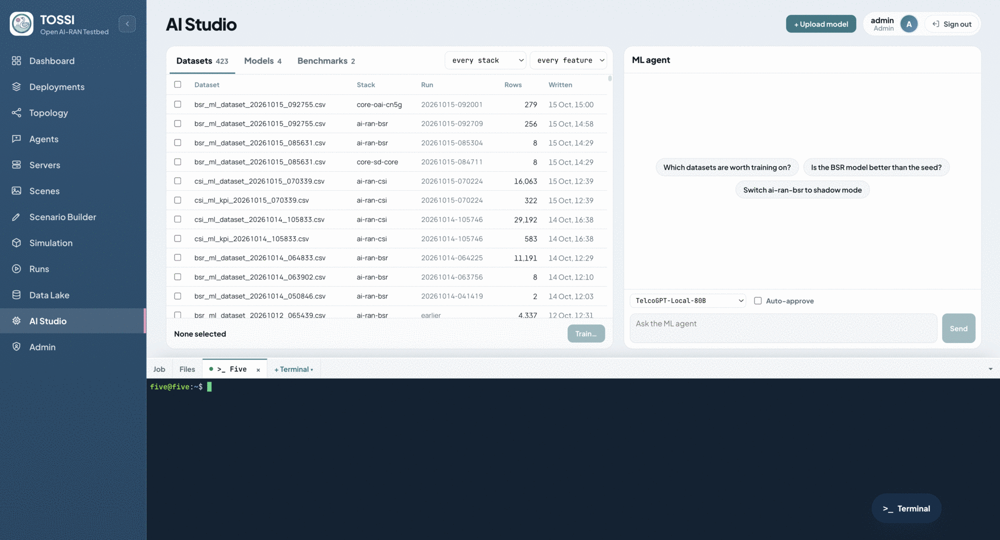Click the Train... button

[586, 334]
